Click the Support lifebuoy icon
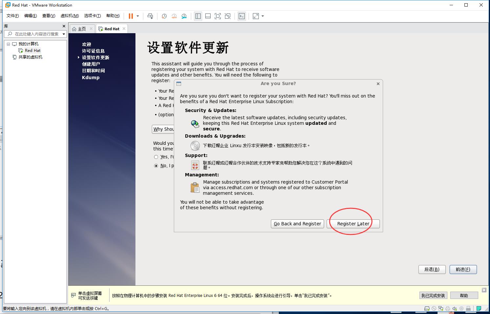Viewport: 490px width, 314px height. point(195,165)
